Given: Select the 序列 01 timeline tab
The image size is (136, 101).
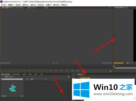Looking at the screenshot, I should point(80,74).
